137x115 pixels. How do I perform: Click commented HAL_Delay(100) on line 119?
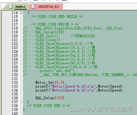pyautogui.click(x=45, y=32)
